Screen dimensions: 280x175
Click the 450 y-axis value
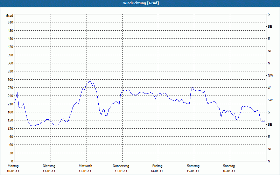[x=10, y=39]
